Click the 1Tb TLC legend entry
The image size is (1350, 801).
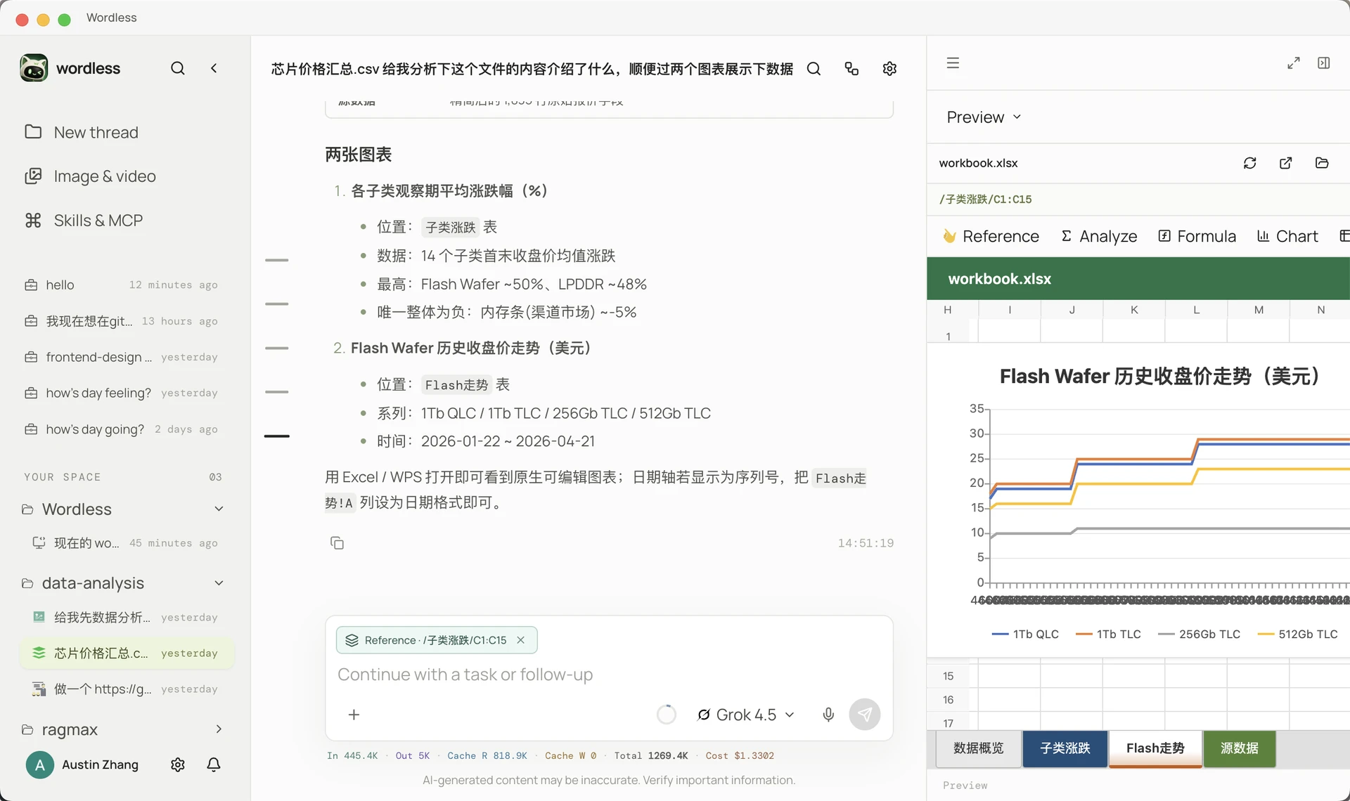tap(1108, 634)
